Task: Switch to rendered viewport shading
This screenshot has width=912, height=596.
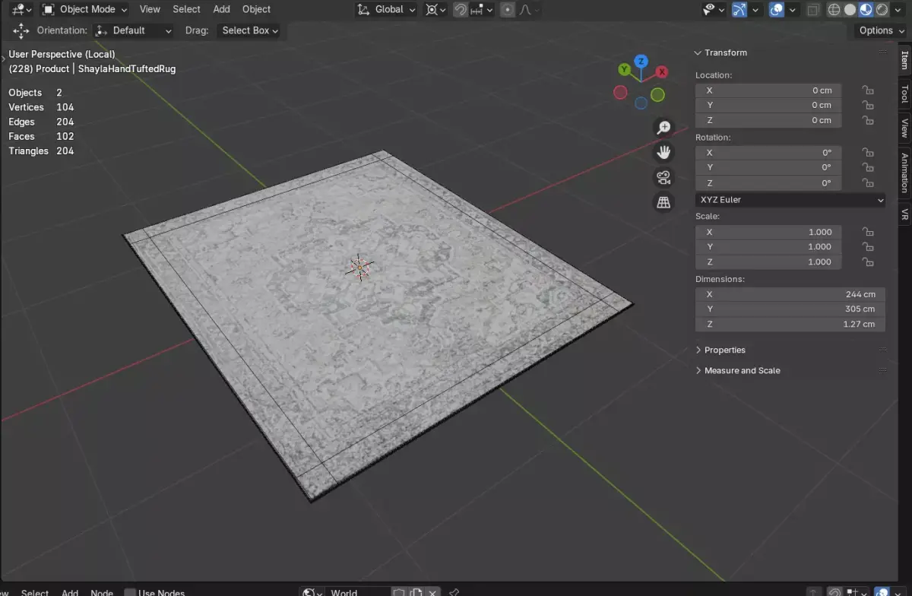Action: coord(882,10)
